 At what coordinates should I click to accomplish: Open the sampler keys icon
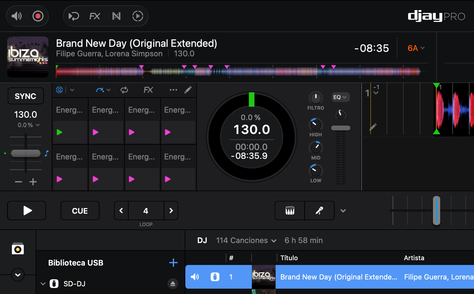290,211
